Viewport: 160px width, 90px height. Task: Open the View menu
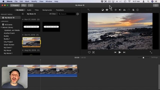[41, 1]
